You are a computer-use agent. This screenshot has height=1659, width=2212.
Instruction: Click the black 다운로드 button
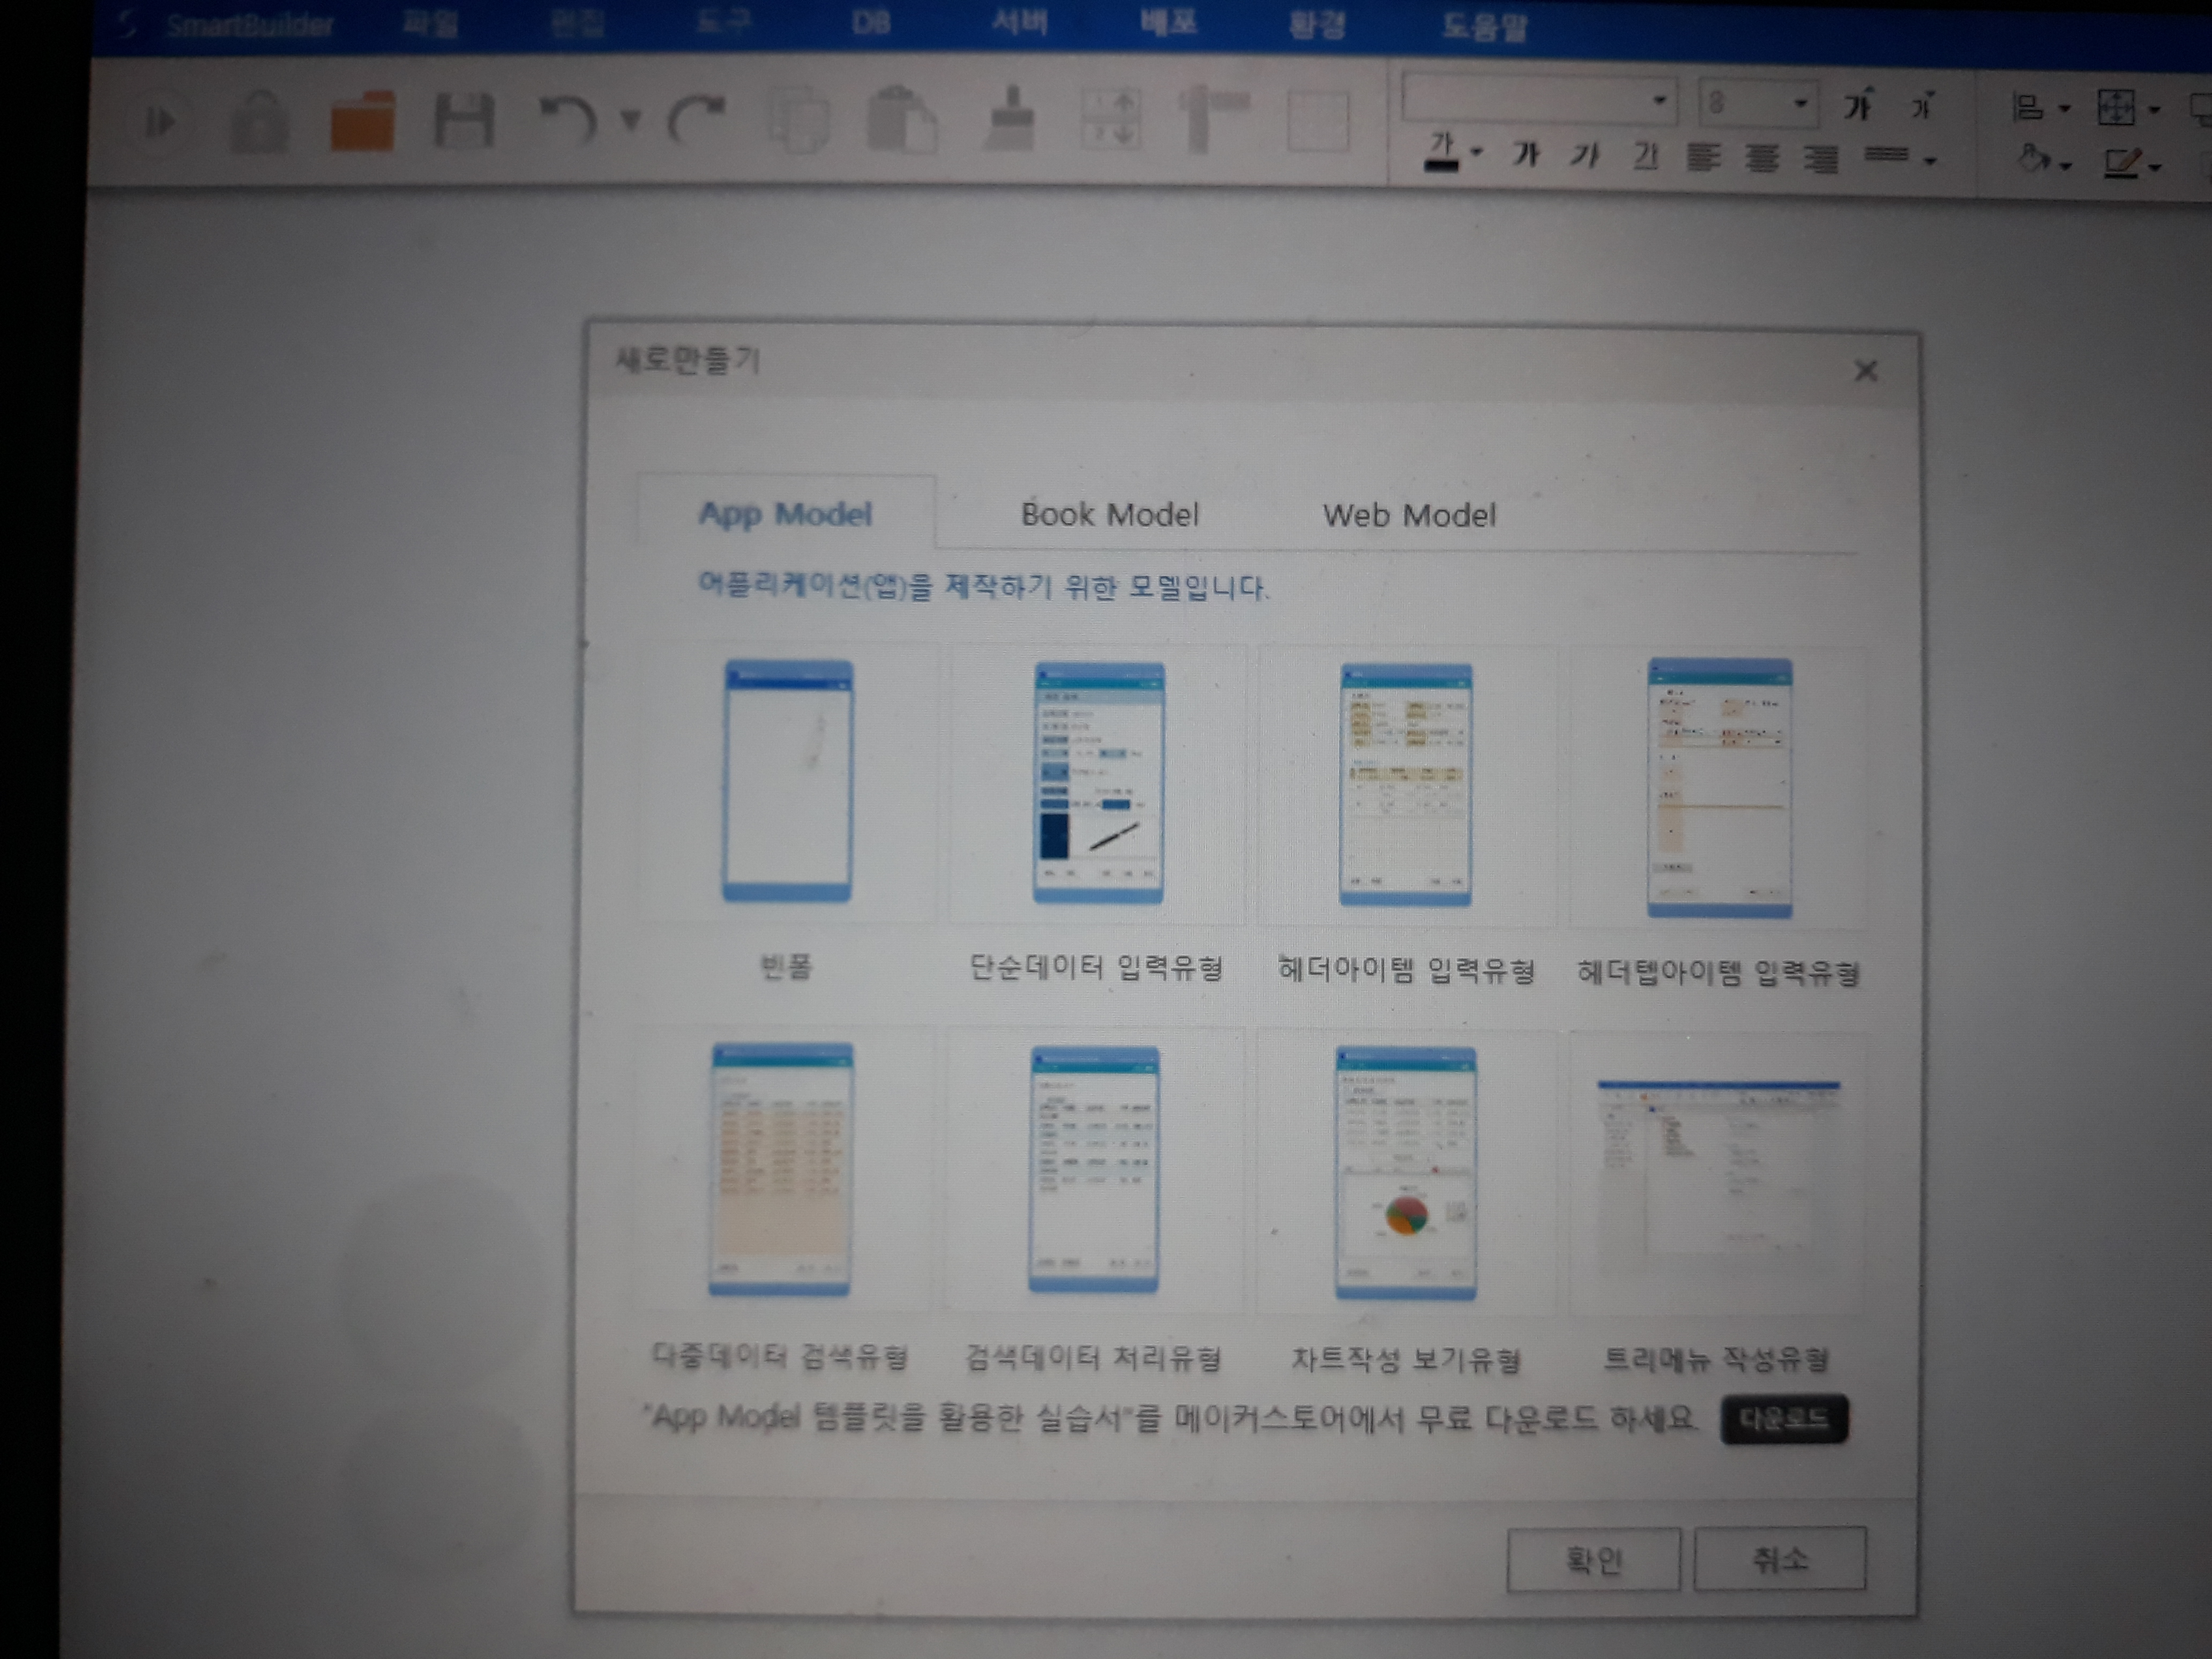pyautogui.click(x=1784, y=1419)
